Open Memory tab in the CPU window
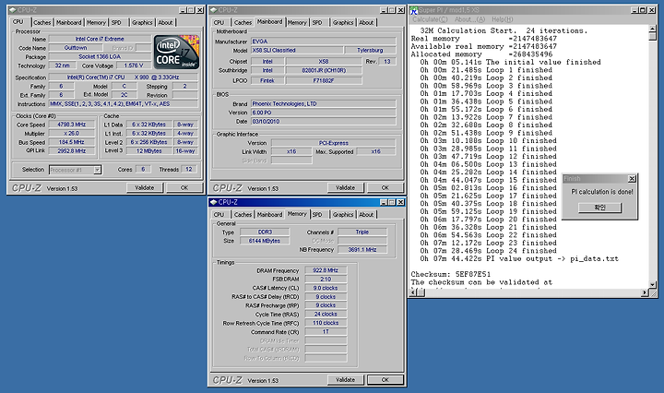The image size is (664, 393). click(96, 22)
